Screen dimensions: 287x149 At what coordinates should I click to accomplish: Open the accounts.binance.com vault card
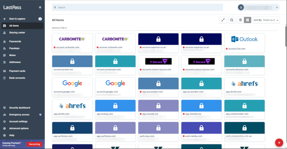tap(244, 65)
